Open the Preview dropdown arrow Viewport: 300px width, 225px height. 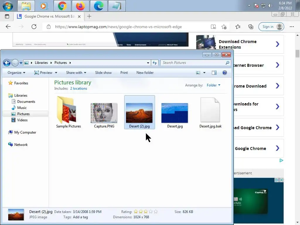[x=56, y=73]
